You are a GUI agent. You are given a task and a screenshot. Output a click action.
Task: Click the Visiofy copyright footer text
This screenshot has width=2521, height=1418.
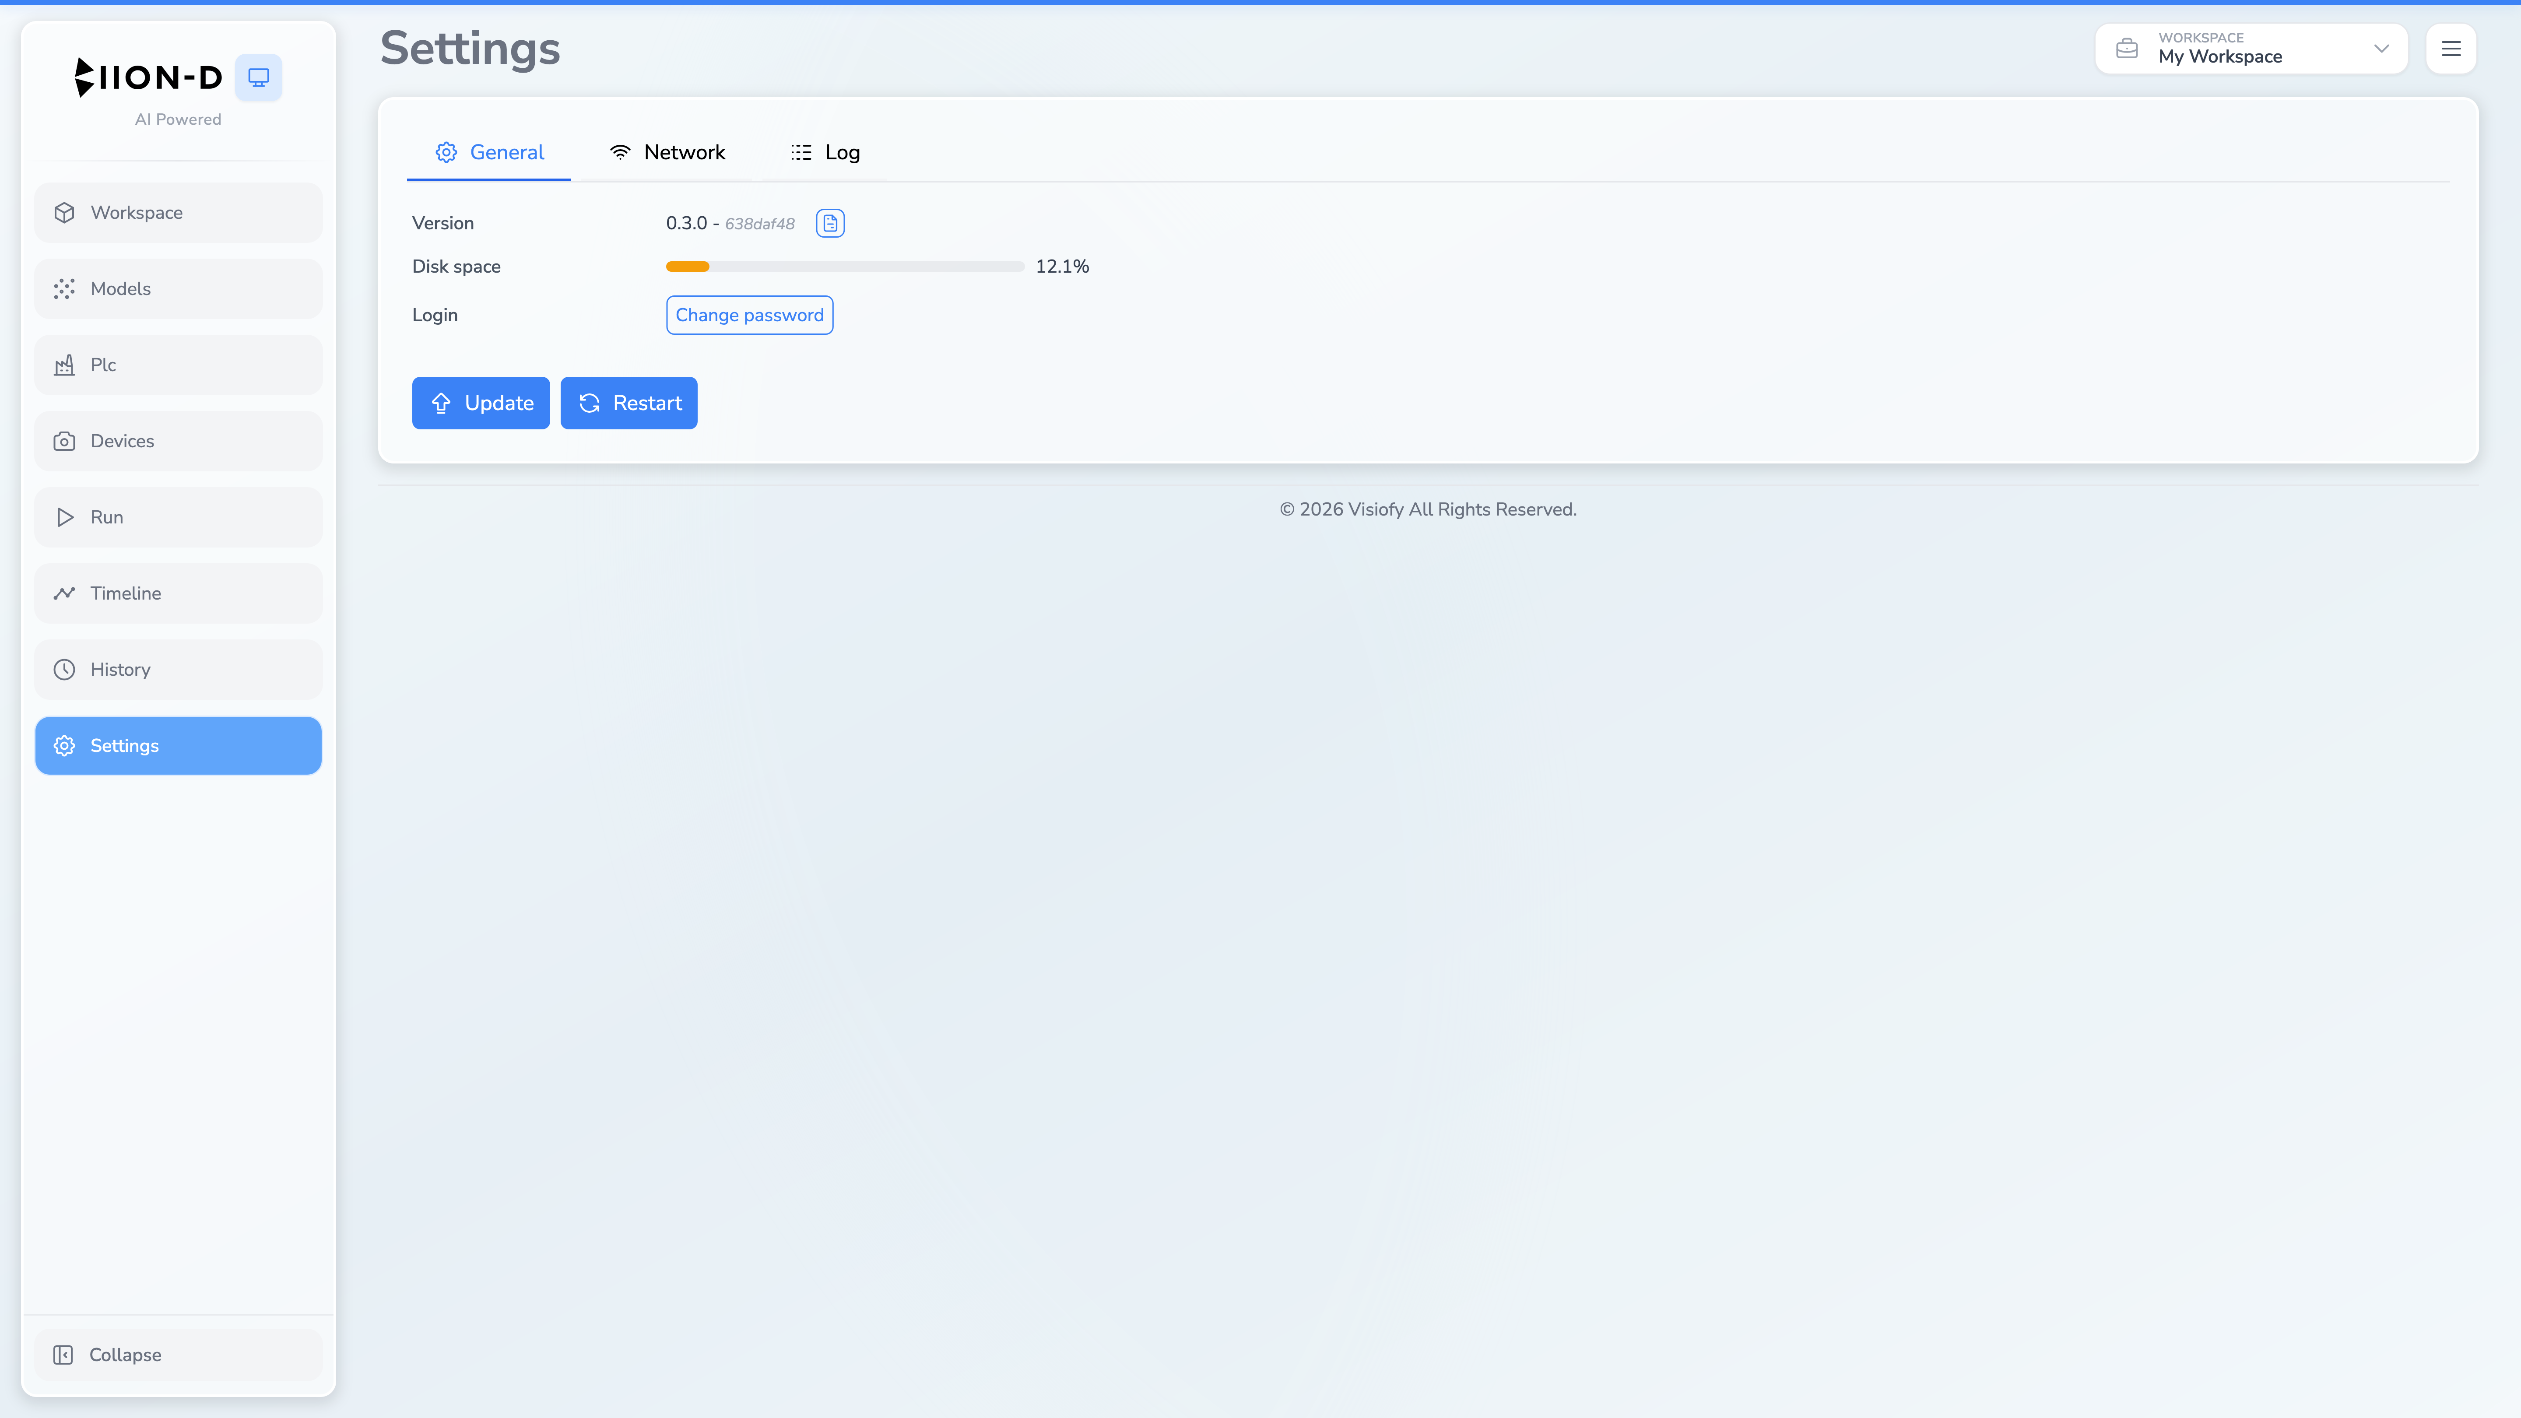[x=1428, y=510]
